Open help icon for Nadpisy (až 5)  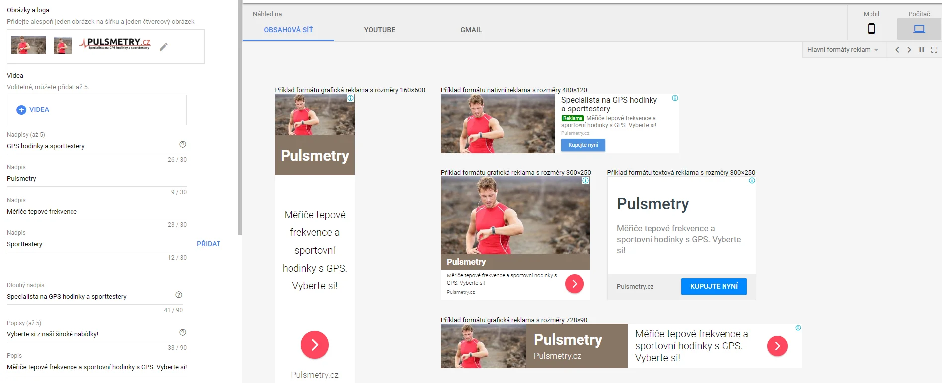pos(183,144)
